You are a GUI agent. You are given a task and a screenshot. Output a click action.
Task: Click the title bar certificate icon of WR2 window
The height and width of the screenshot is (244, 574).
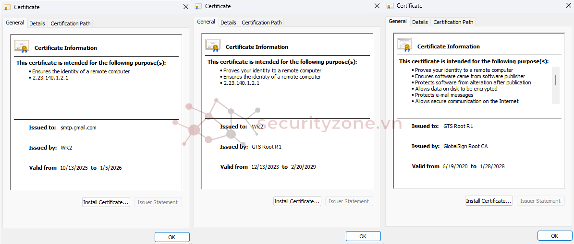point(198,6)
